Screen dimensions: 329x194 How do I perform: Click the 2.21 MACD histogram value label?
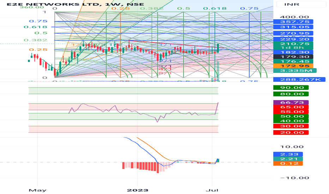point(288,159)
